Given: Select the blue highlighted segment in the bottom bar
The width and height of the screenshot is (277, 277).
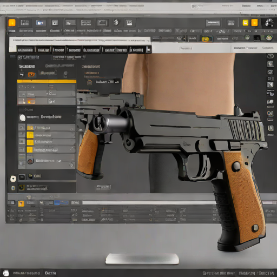Looking at the screenshot, I should coord(61,203).
